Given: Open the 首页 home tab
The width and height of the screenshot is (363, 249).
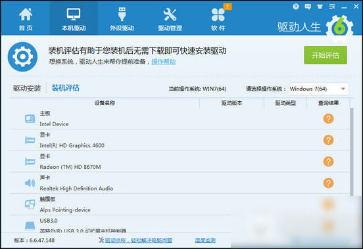Looking at the screenshot, I should pos(26,19).
